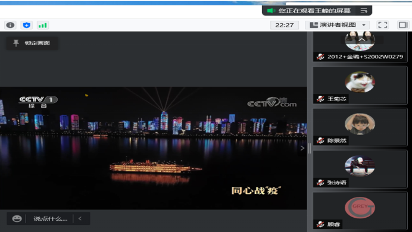Toggle muted mic icon for 顾睿
The image size is (412, 232).
pyautogui.click(x=320, y=224)
